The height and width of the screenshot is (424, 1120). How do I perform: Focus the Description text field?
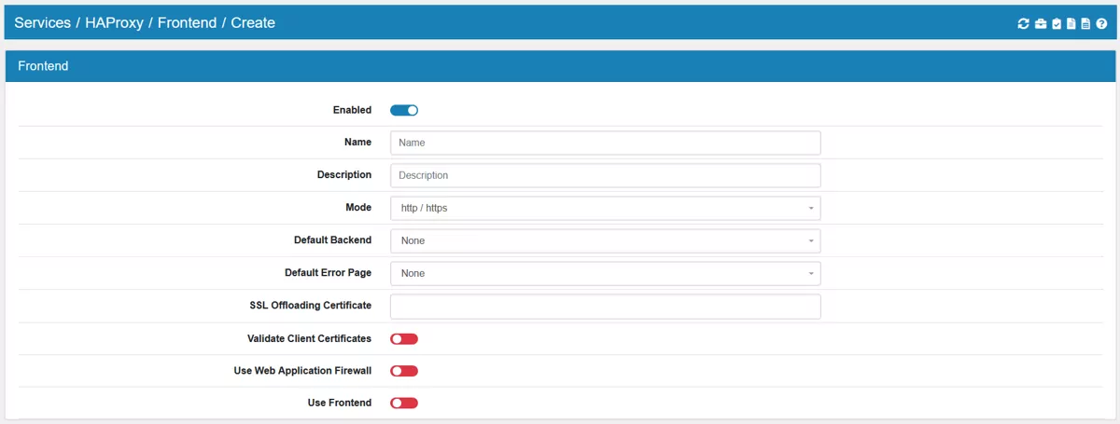(606, 175)
